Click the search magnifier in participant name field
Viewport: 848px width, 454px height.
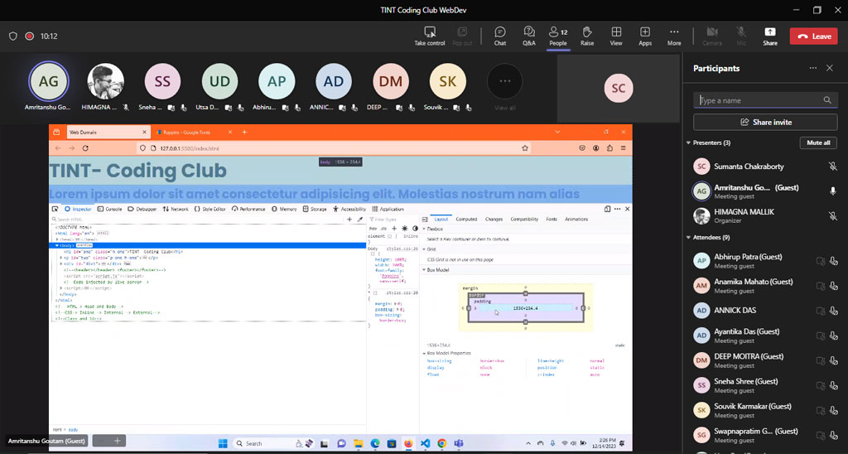(827, 100)
